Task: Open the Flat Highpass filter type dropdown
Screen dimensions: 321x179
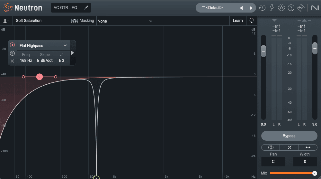Action: click(43, 45)
